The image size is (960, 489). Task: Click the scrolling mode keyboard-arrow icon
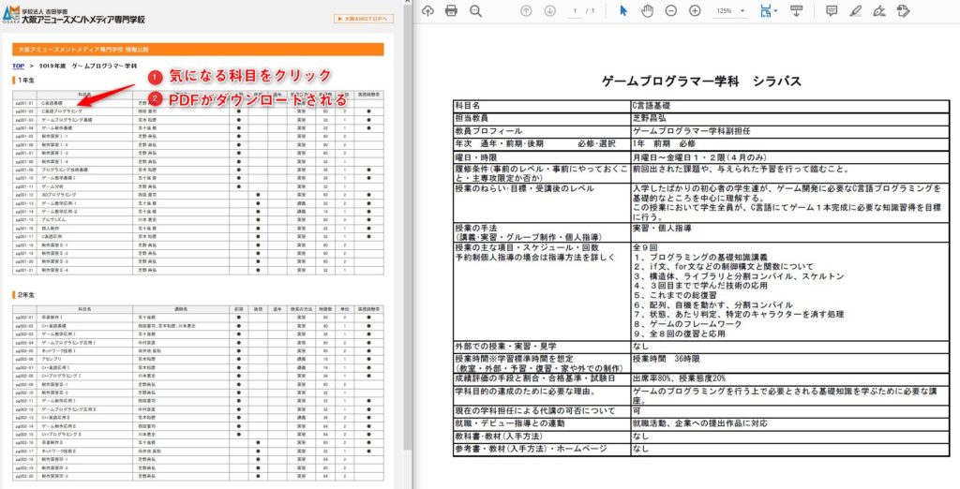tap(797, 10)
